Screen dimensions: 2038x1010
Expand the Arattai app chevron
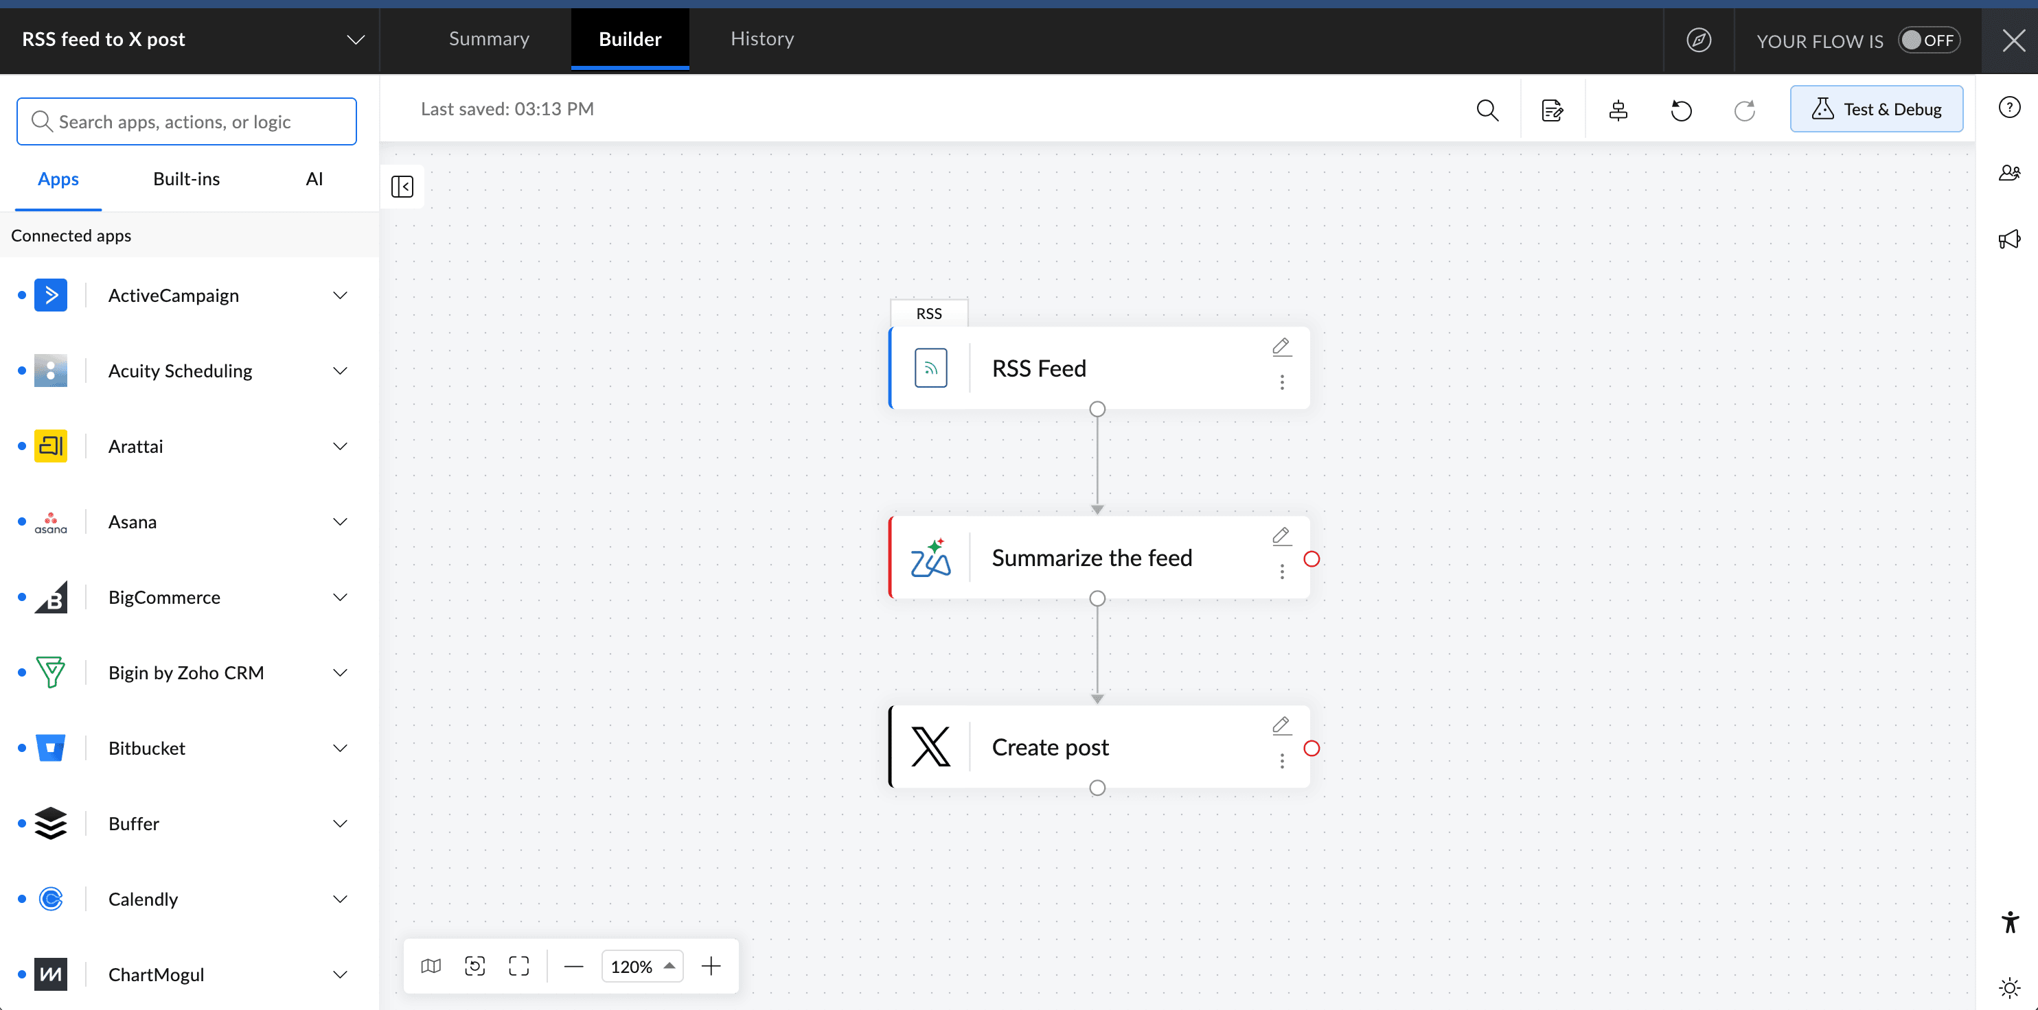pyautogui.click(x=340, y=447)
